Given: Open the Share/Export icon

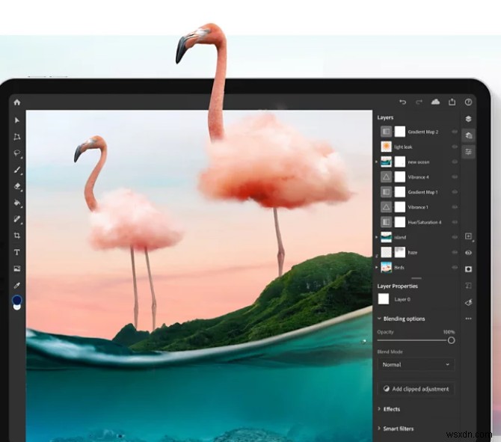Looking at the screenshot, I should point(452,102).
